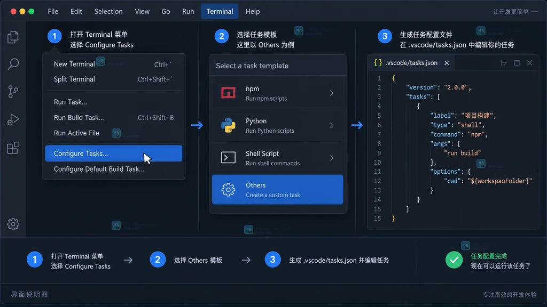Close the .vscode/tasks.json tab

pyautogui.click(x=447, y=63)
